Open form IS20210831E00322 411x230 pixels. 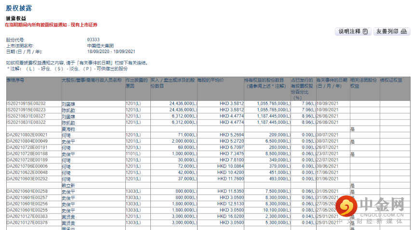pyautogui.click(x=26, y=122)
